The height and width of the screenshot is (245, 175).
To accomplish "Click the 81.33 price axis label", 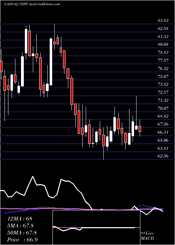I will [x=163, y=36].
